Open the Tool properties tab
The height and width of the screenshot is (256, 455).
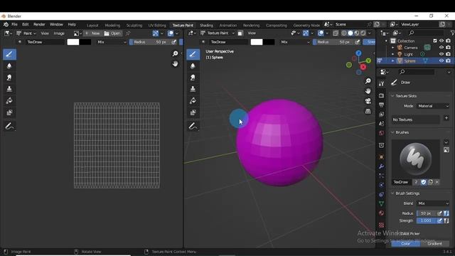[x=381, y=84]
